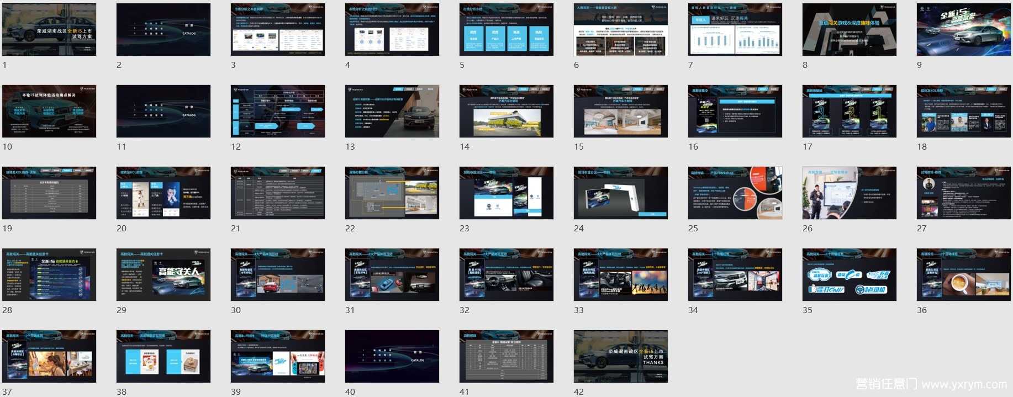
Task: Open slide 3 thumbnail
Action: [x=278, y=29]
